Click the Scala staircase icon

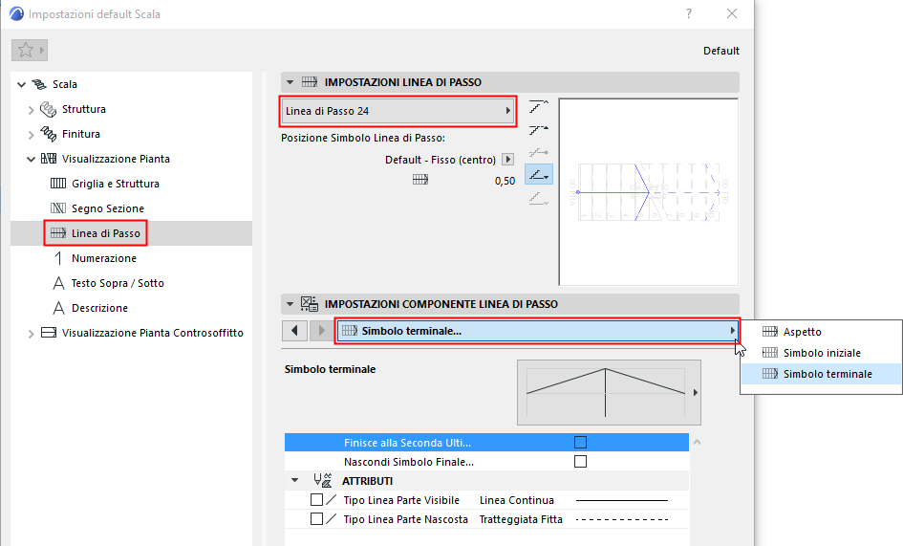tap(39, 84)
